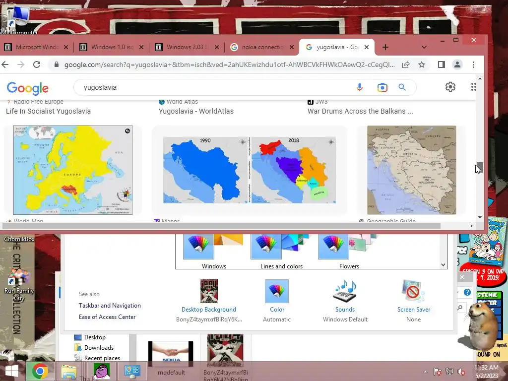Open the Windows Start button
The image size is (508, 381).
click(x=12, y=371)
